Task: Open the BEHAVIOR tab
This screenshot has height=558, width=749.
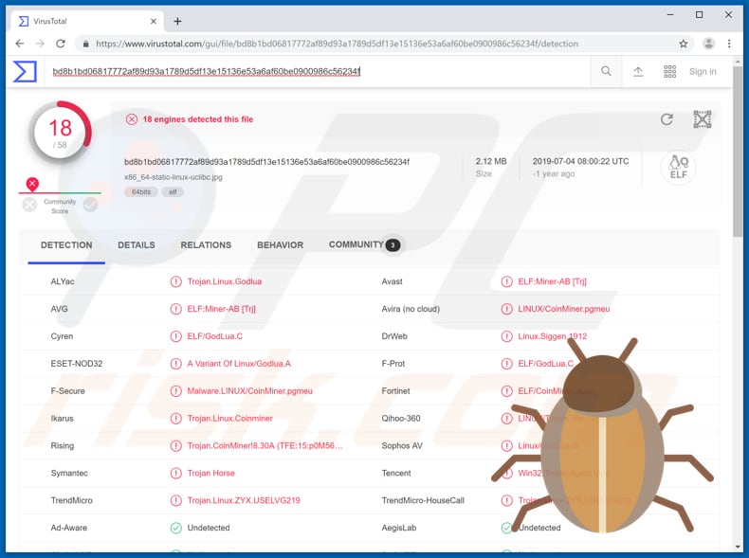Action: pos(281,244)
